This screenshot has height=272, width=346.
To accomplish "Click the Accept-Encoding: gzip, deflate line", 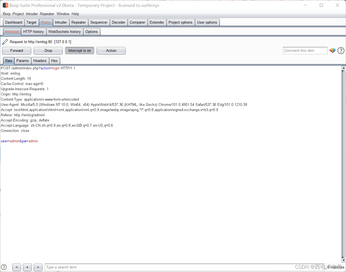I will tap(25, 120).
